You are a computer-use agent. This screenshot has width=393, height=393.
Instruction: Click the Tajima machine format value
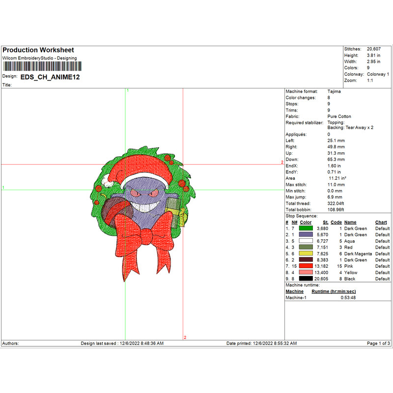tap(334, 91)
